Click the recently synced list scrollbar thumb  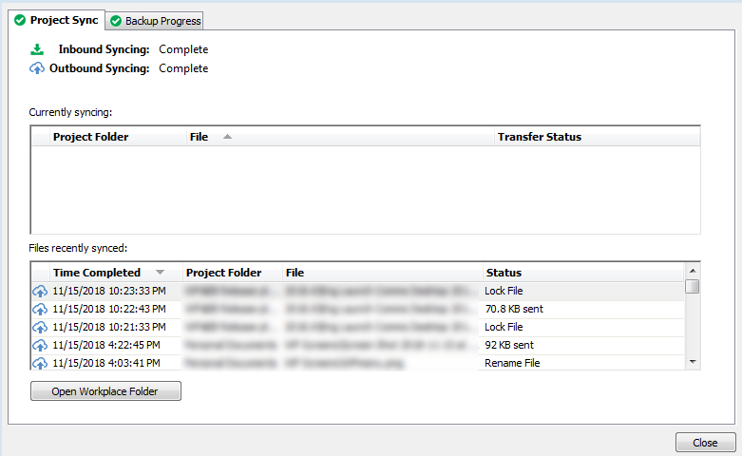pyautogui.click(x=693, y=287)
